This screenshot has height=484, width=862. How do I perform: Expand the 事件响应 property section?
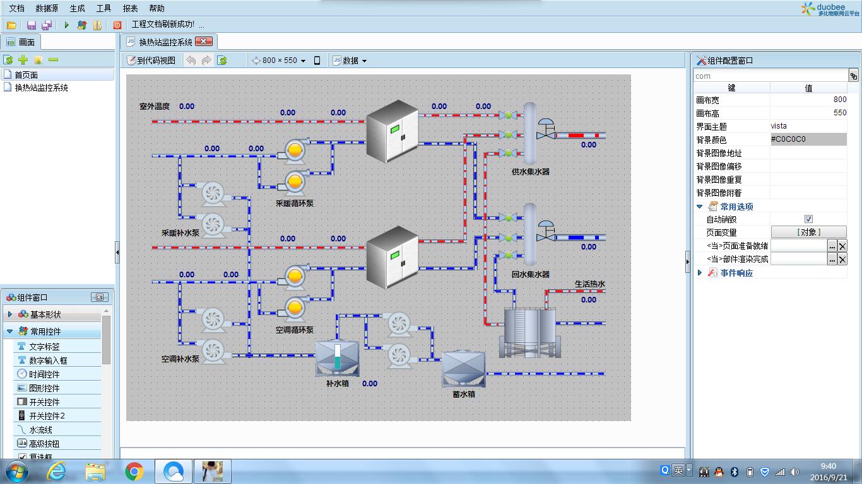click(699, 273)
